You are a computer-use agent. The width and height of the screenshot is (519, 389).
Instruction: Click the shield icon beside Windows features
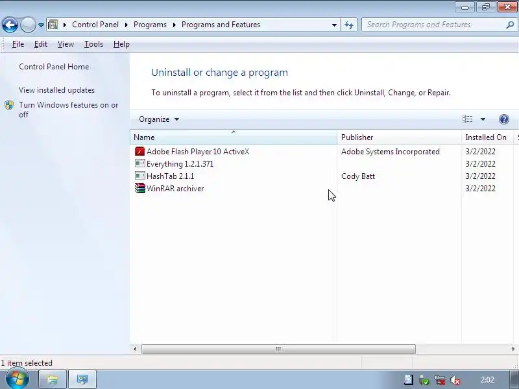click(9, 105)
